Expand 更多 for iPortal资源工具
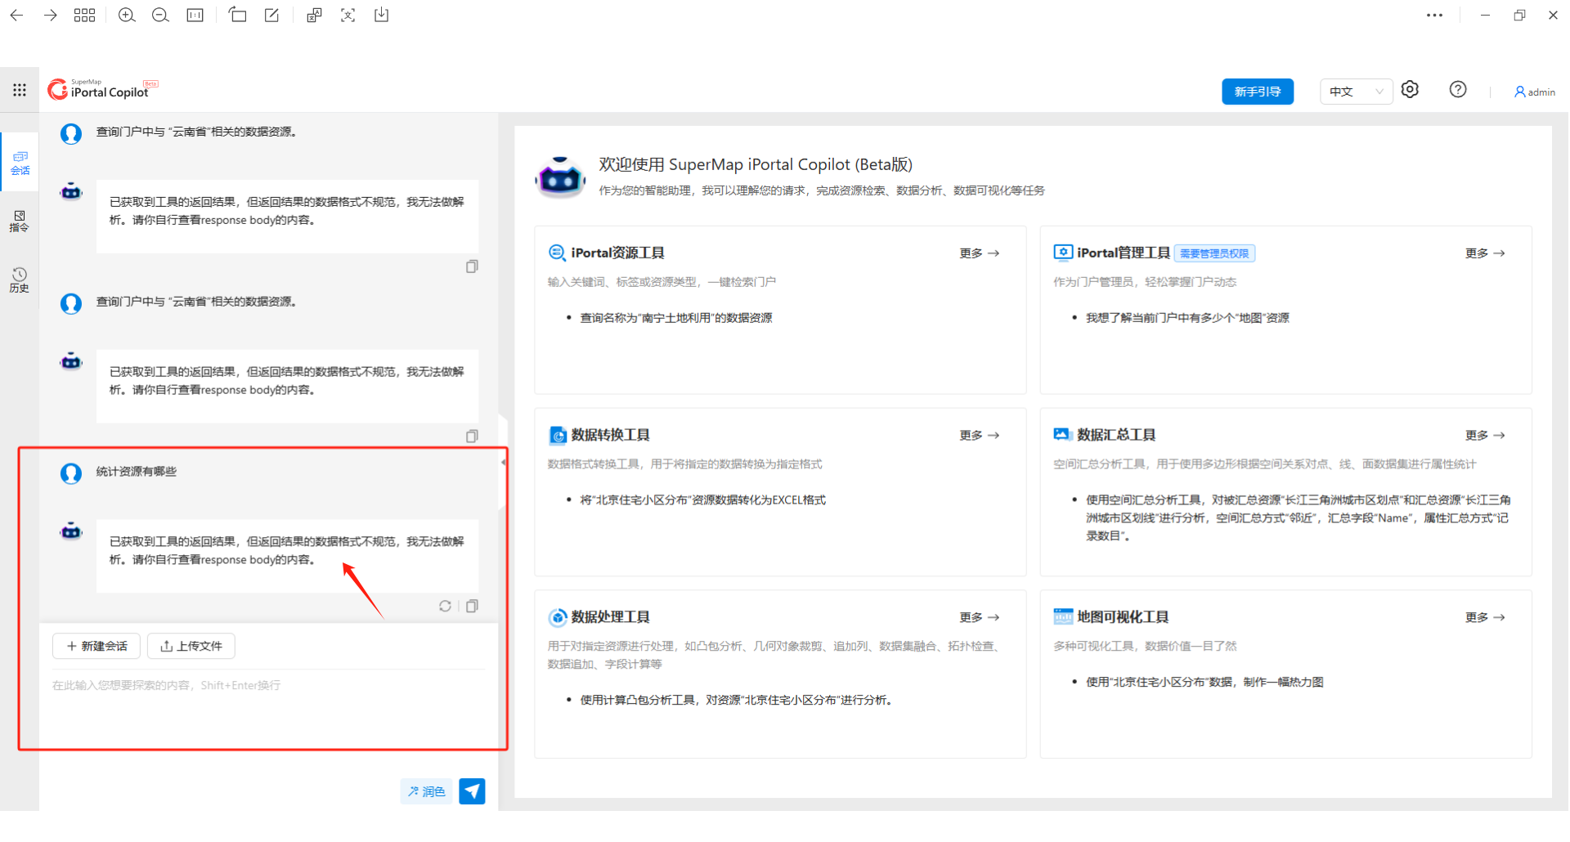The image size is (1570, 842). tap(979, 253)
